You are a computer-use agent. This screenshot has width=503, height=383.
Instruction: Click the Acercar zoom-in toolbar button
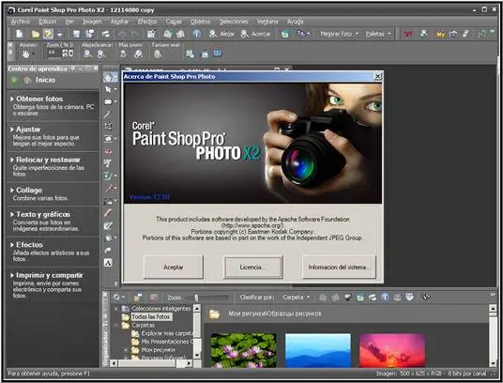coord(256,34)
